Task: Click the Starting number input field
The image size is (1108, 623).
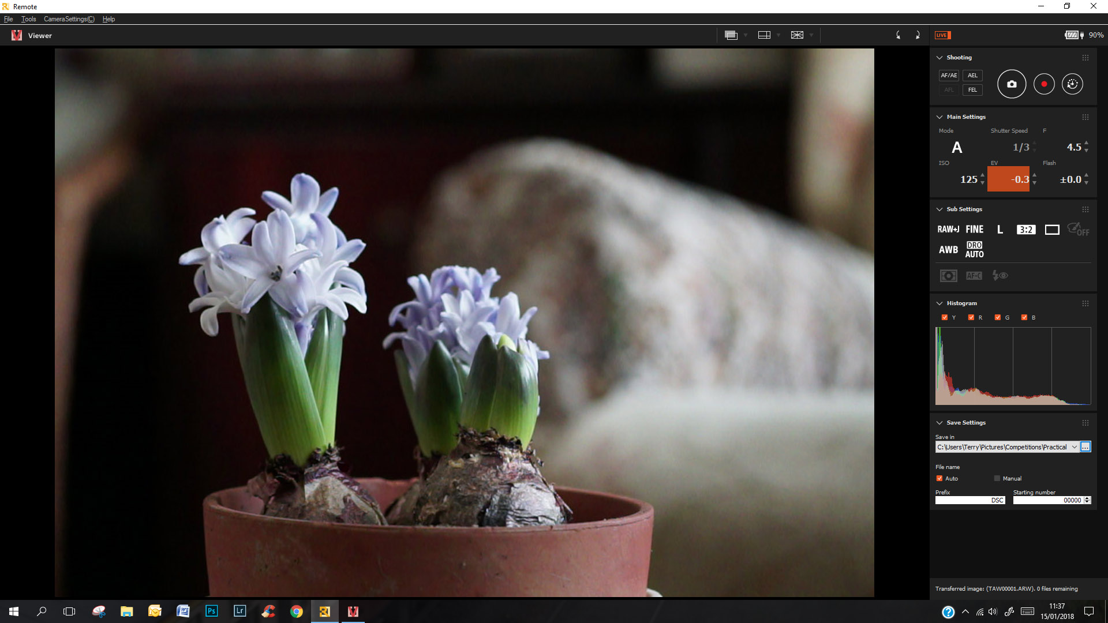Action: pyautogui.click(x=1048, y=500)
